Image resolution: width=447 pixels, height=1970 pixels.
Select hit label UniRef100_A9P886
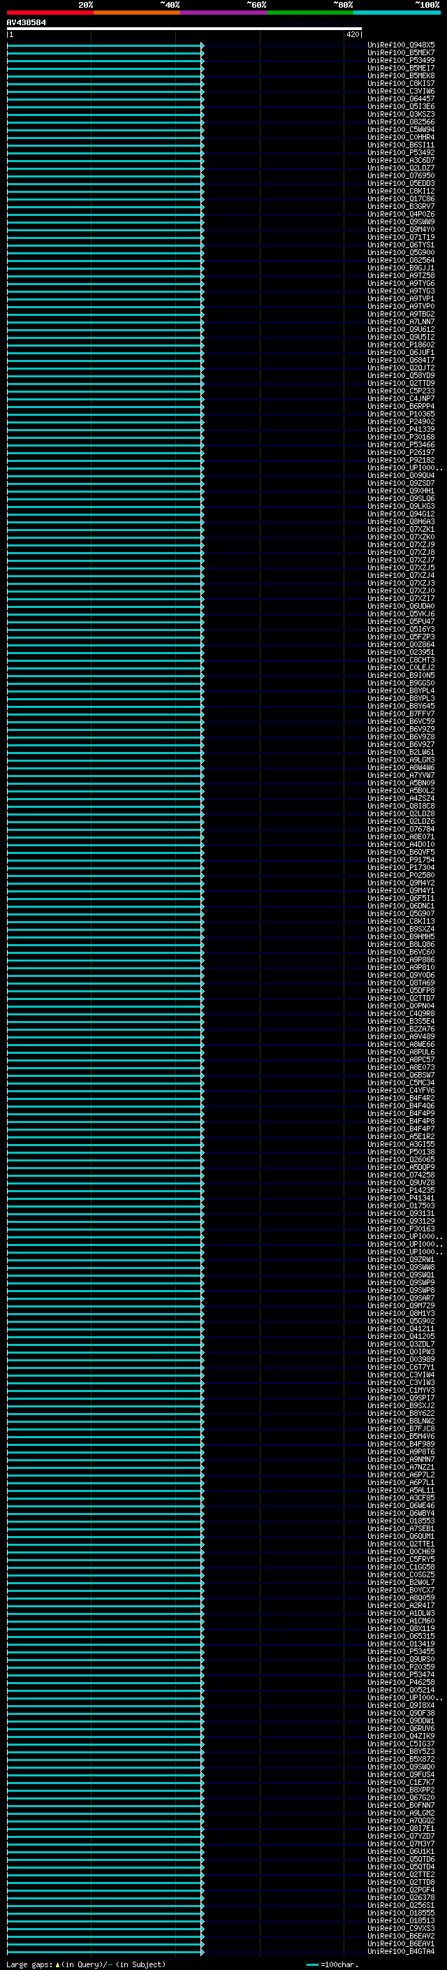tap(401, 959)
